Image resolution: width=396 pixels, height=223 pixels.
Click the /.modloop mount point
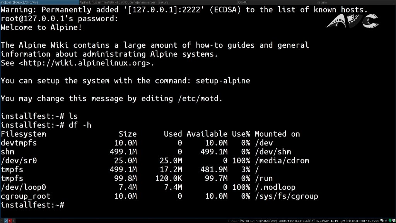click(x=275, y=187)
